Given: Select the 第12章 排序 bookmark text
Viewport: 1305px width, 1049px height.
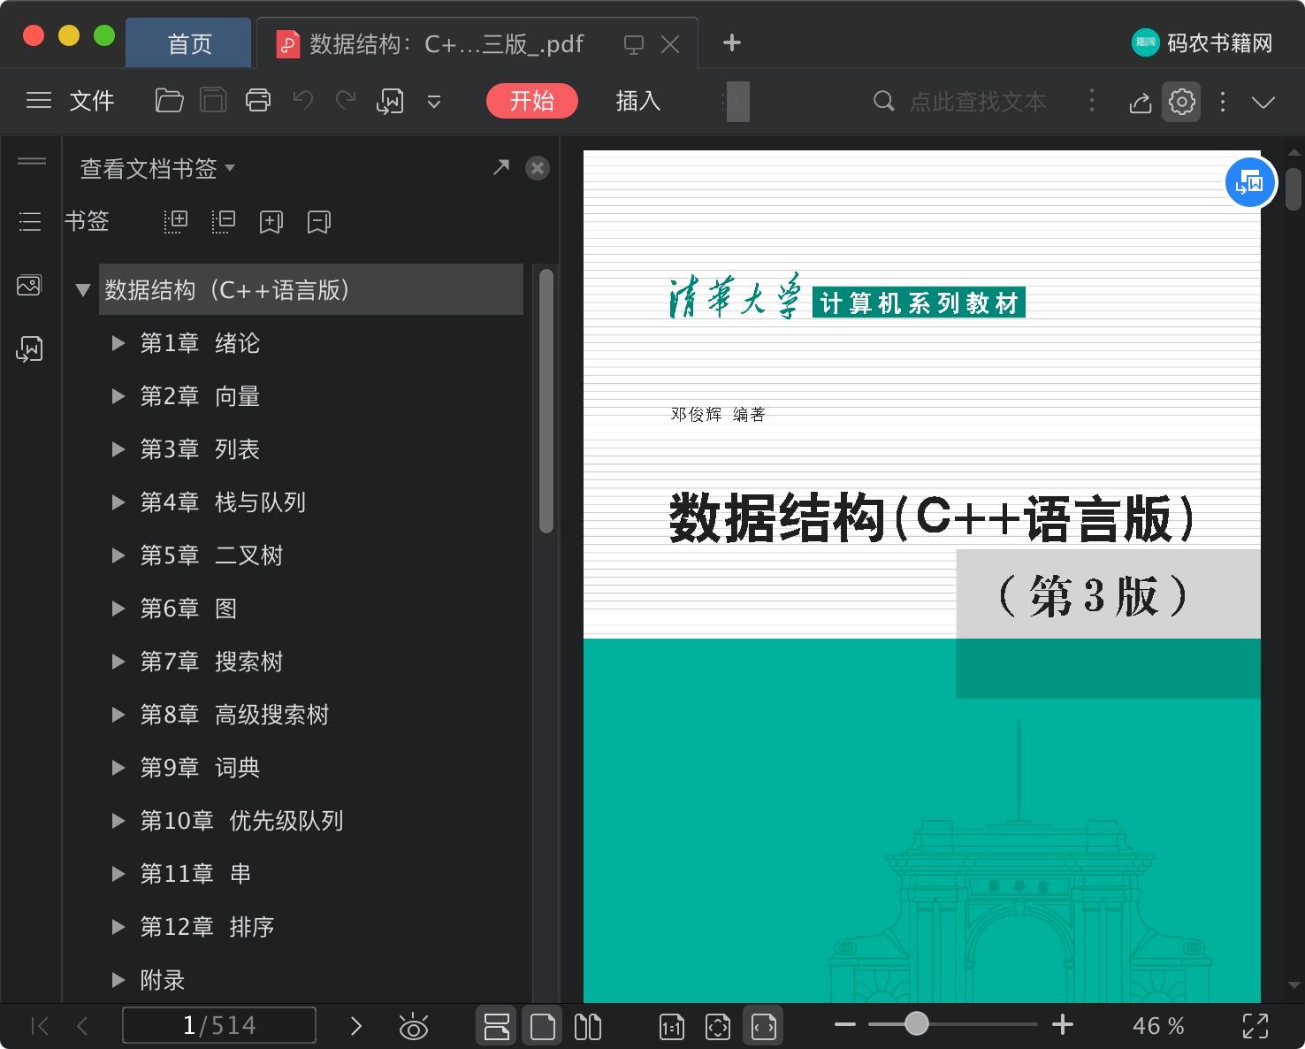Looking at the screenshot, I should tap(208, 927).
